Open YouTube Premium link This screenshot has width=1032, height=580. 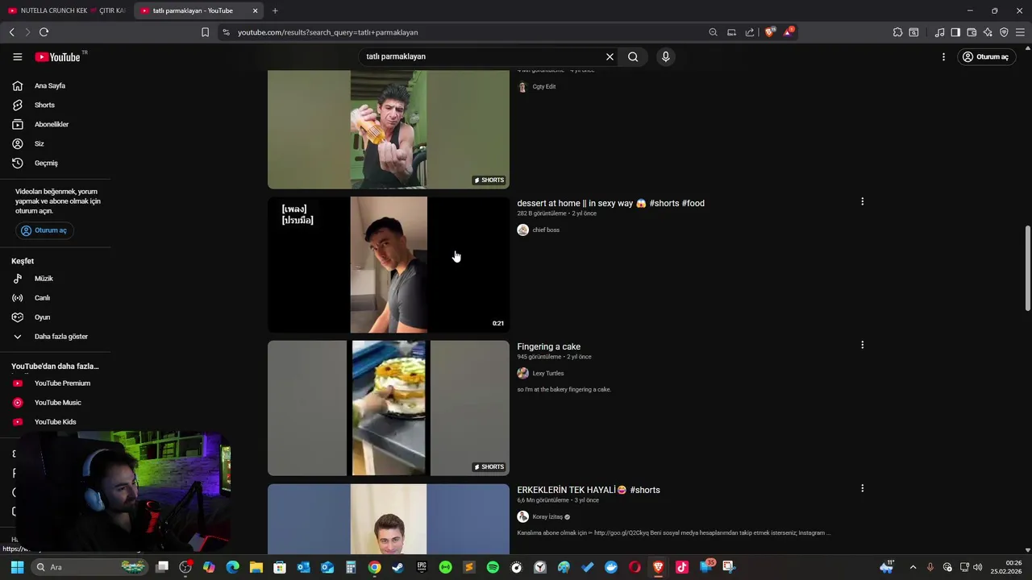[62, 383]
